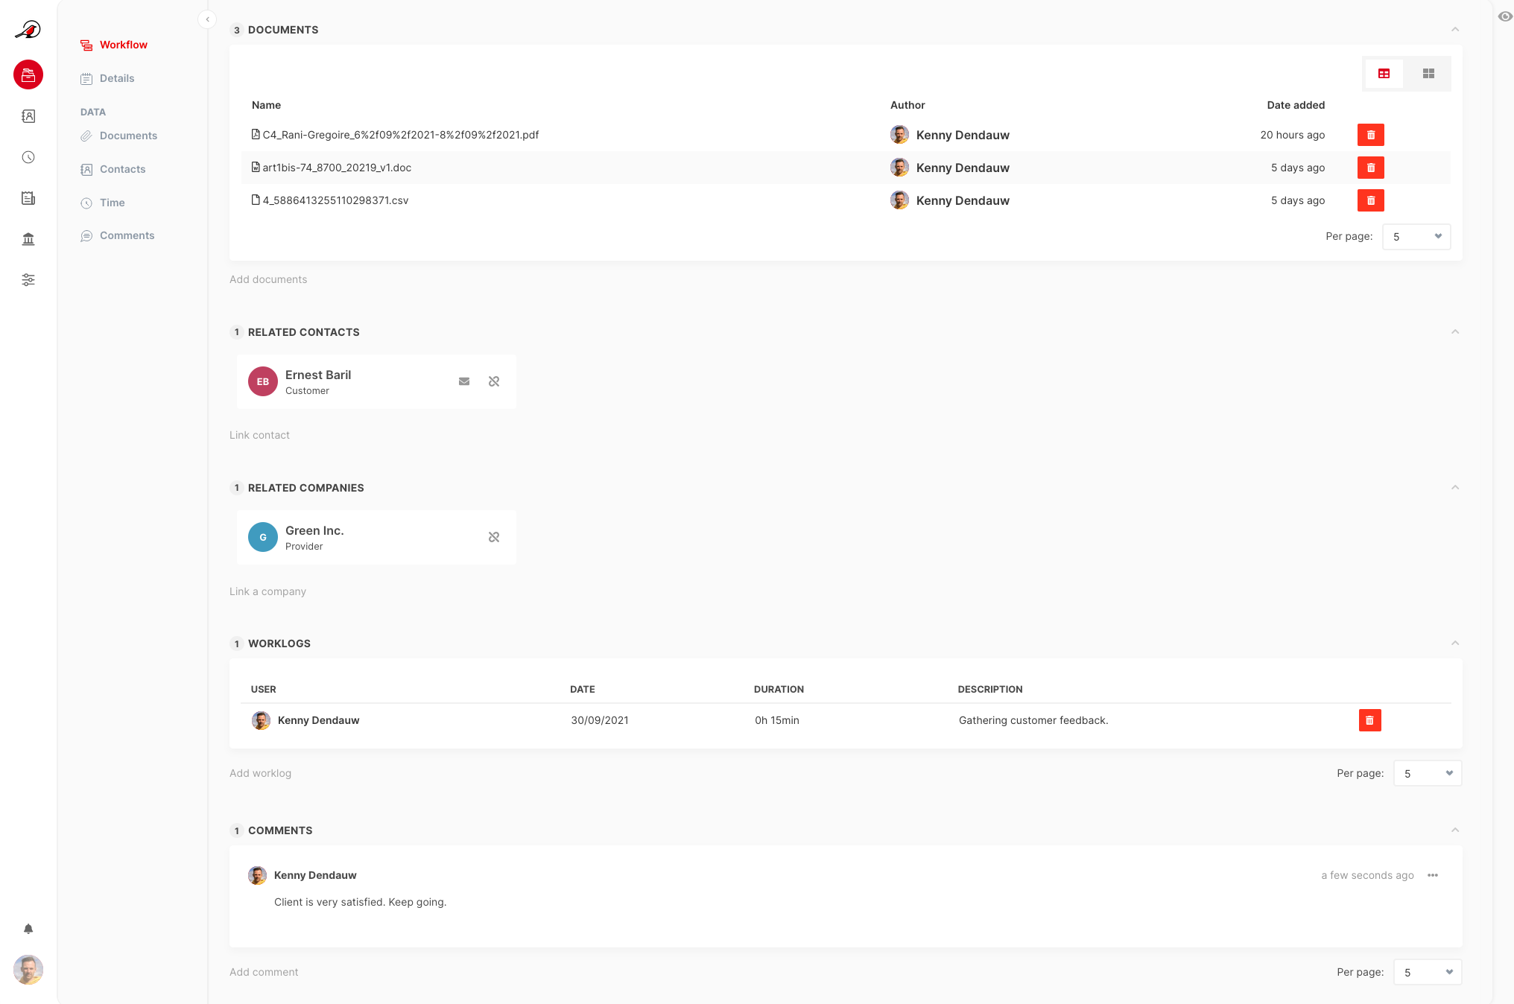Toggle the eye visibility icon at top right
The image size is (1514, 1004).
(x=1505, y=16)
